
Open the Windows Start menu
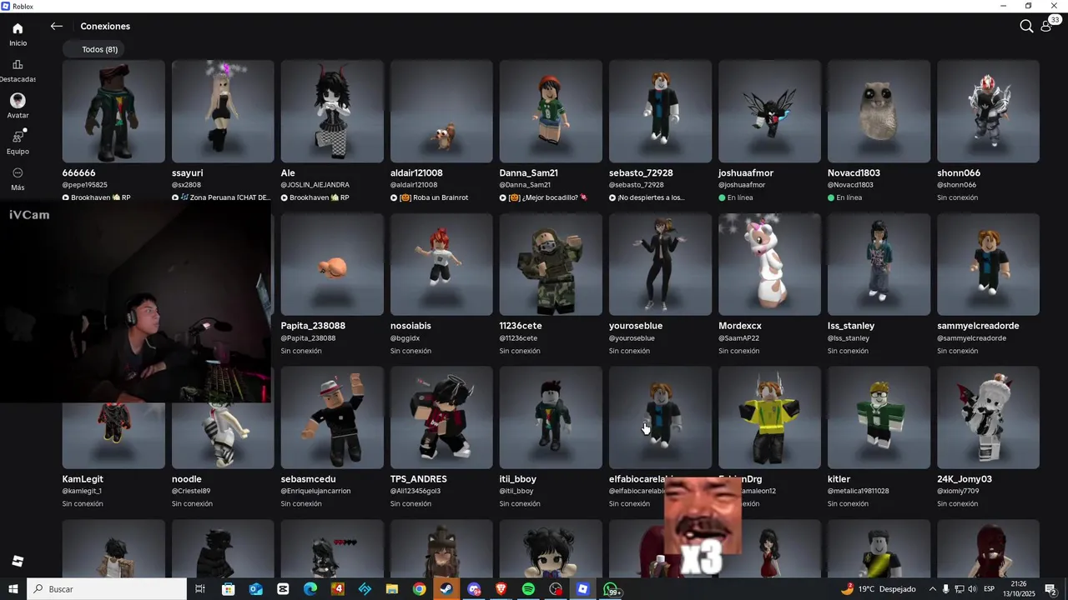click(13, 589)
